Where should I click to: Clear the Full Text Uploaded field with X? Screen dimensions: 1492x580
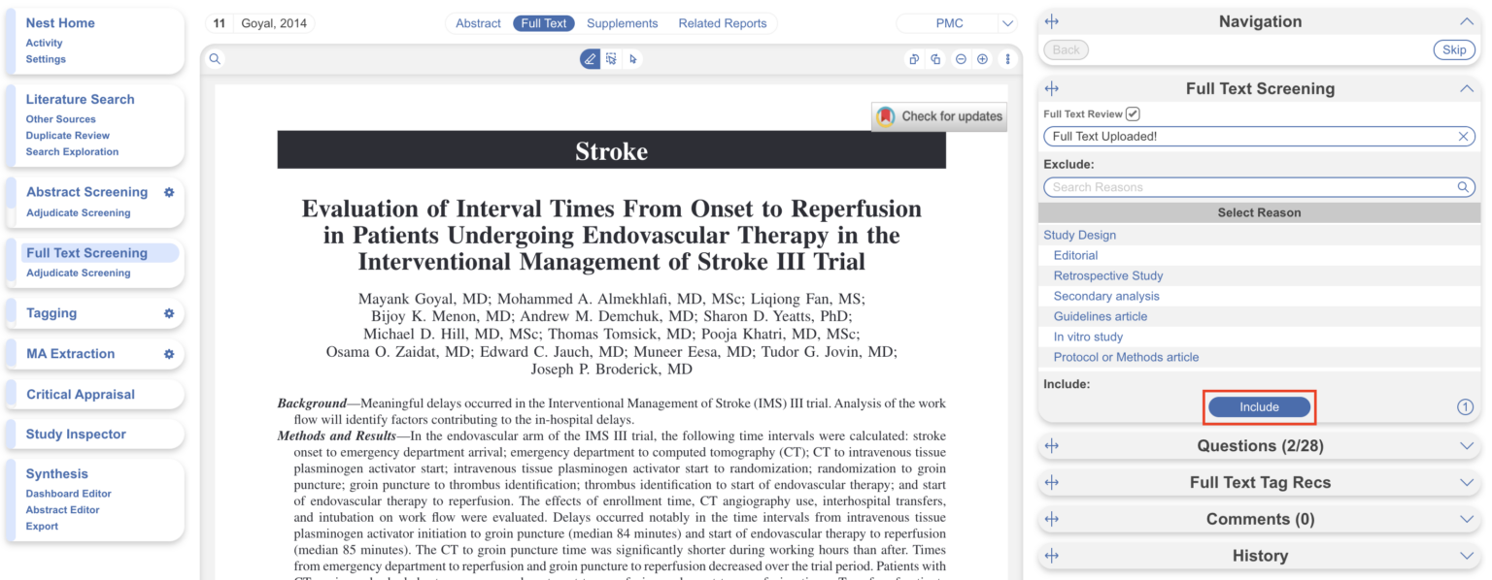point(1464,137)
